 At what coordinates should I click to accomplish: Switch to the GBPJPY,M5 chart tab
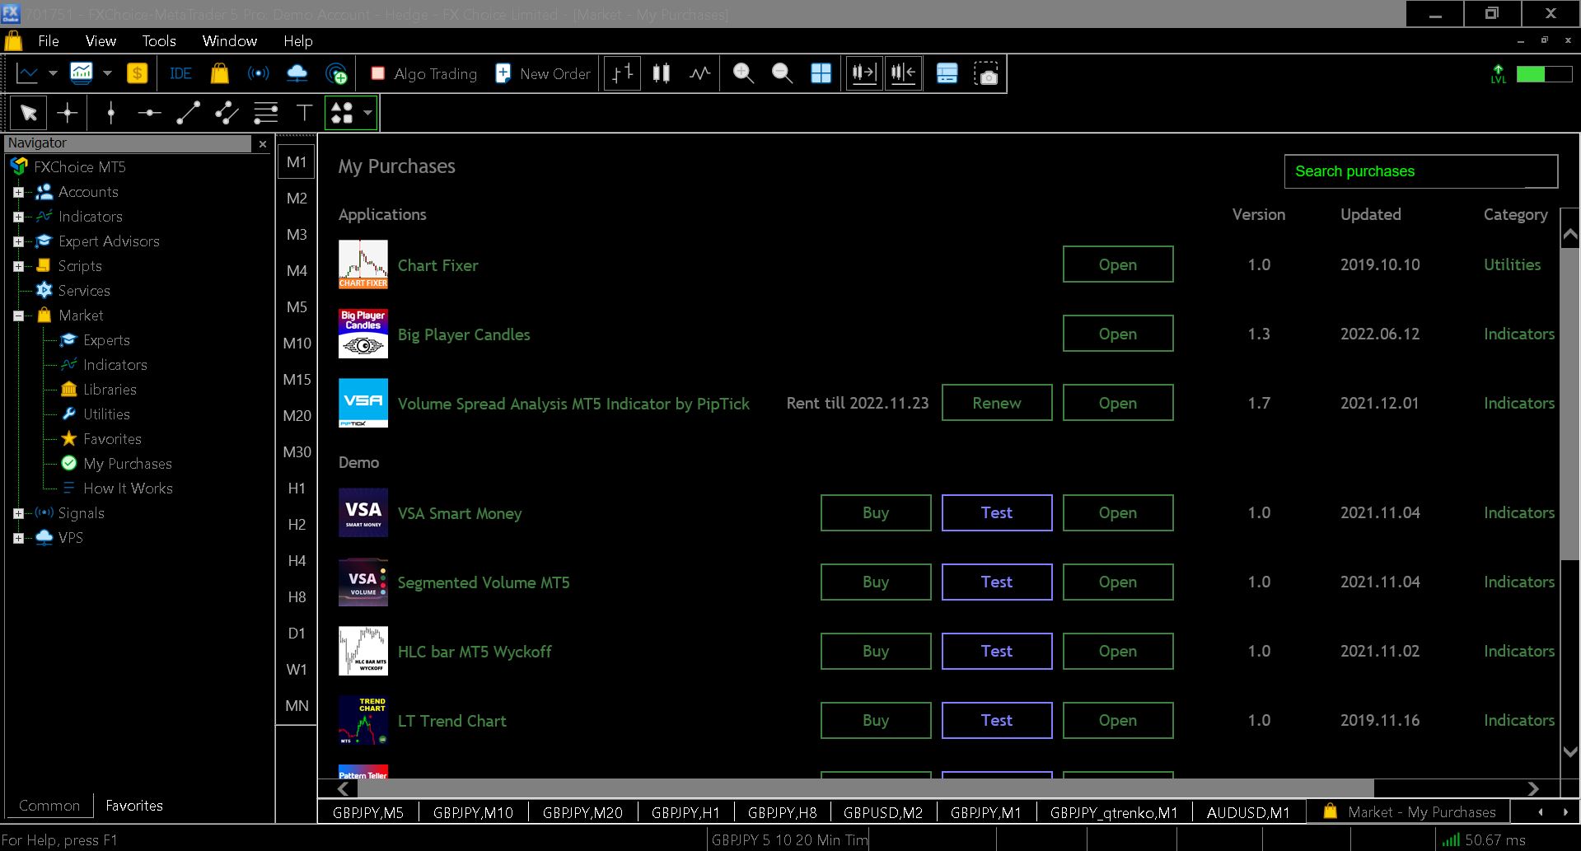tap(368, 812)
